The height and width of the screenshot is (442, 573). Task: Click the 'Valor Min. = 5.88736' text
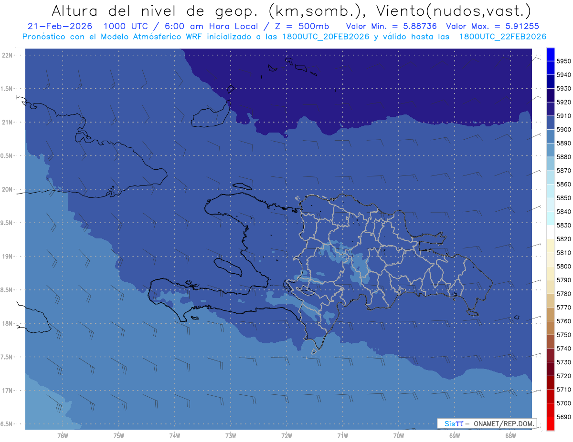(391, 26)
